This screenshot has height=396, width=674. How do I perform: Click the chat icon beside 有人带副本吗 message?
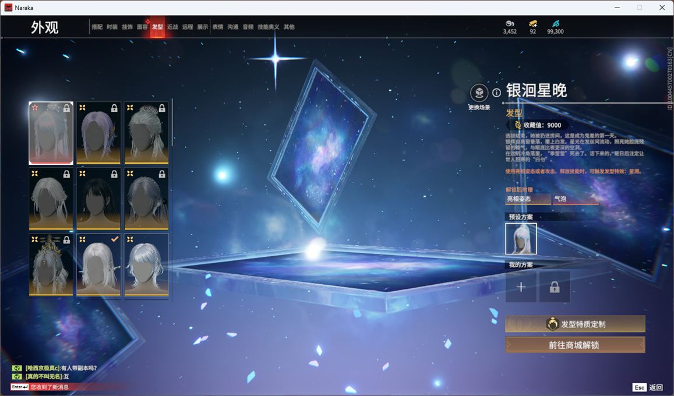pyautogui.click(x=17, y=368)
